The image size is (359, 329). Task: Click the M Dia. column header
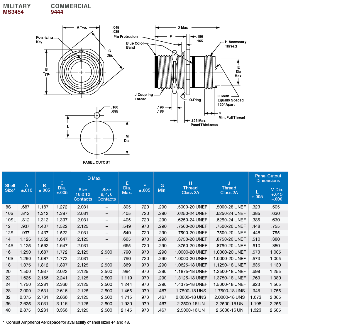coord(277,194)
